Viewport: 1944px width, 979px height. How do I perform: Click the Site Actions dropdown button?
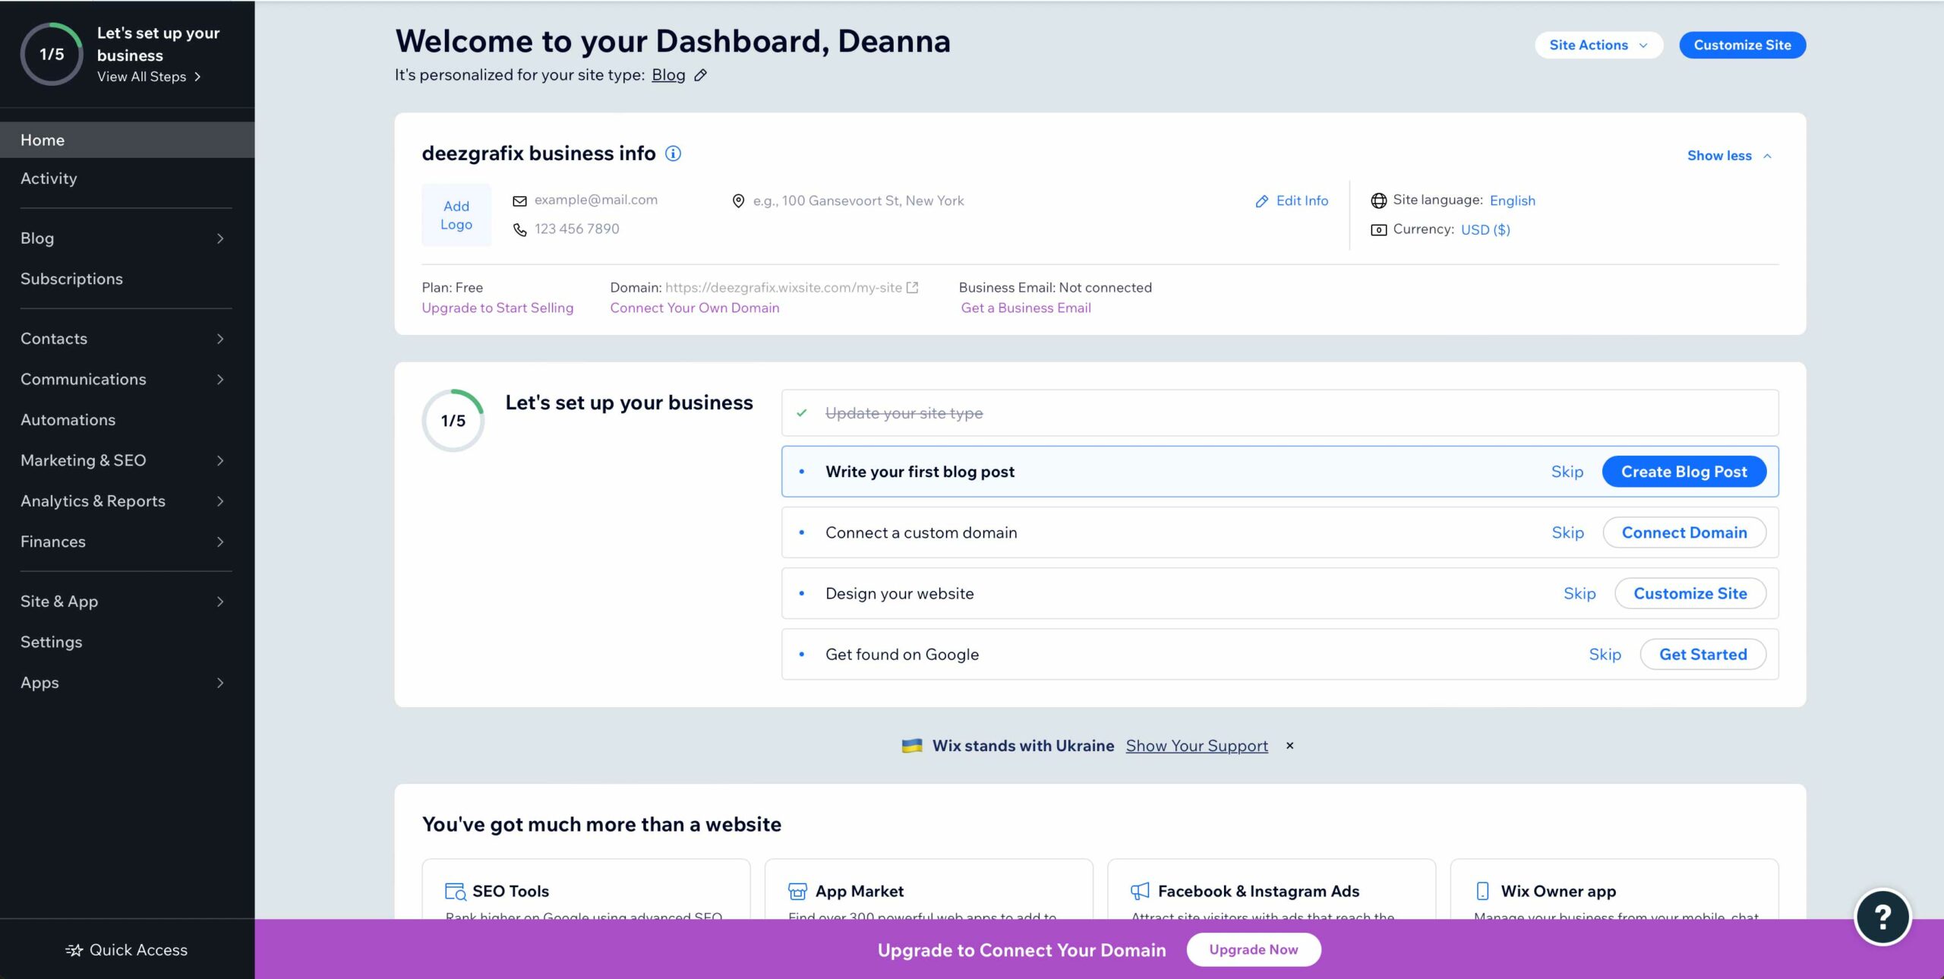[x=1597, y=44]
